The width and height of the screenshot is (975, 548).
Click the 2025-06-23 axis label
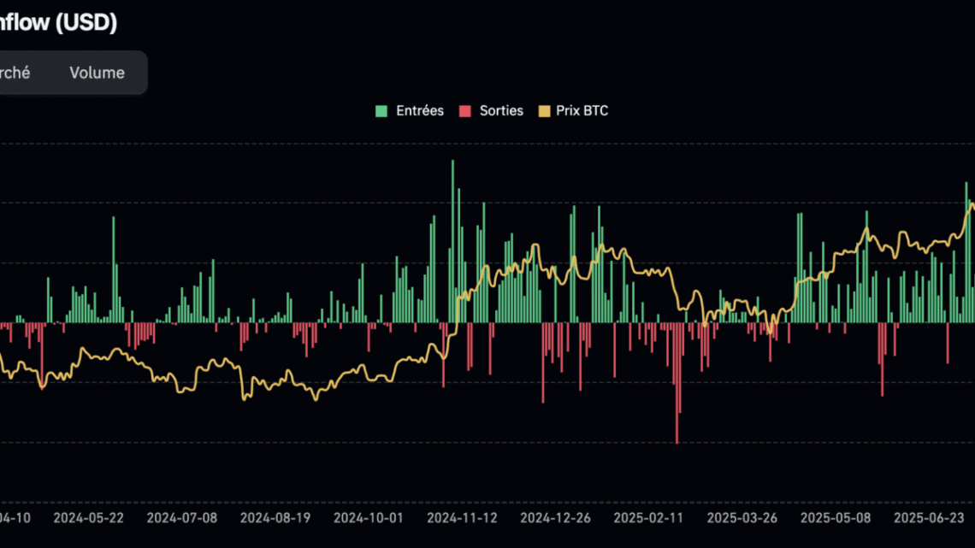click(927, 518)
